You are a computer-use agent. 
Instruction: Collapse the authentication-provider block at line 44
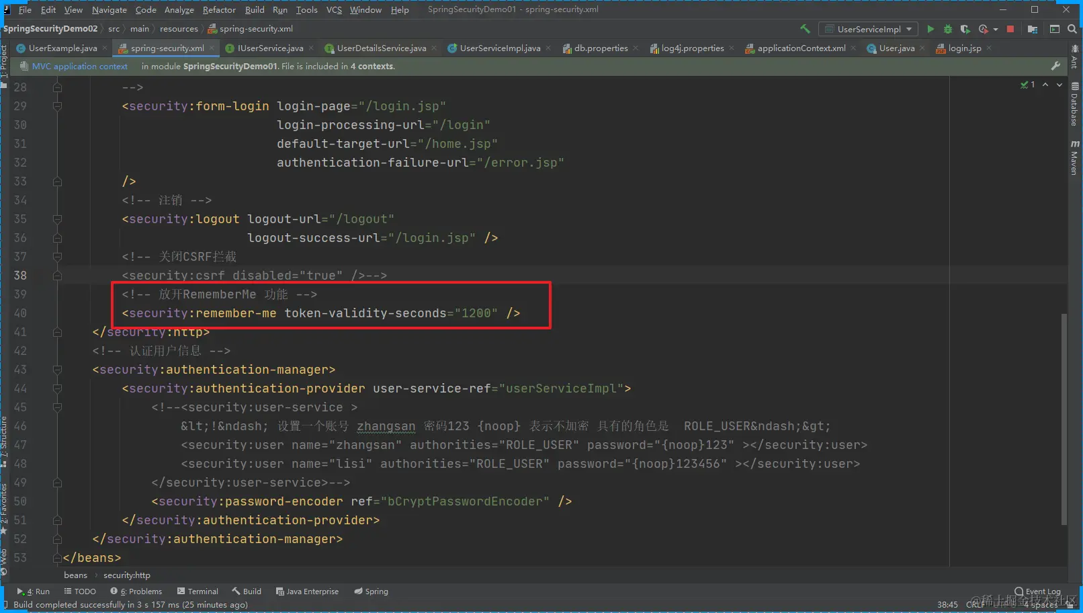57,389
